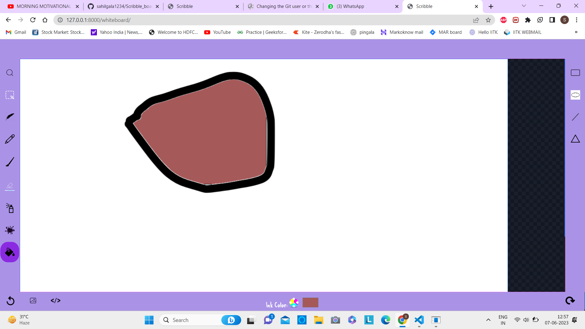Open the code view button

point(55,301)
